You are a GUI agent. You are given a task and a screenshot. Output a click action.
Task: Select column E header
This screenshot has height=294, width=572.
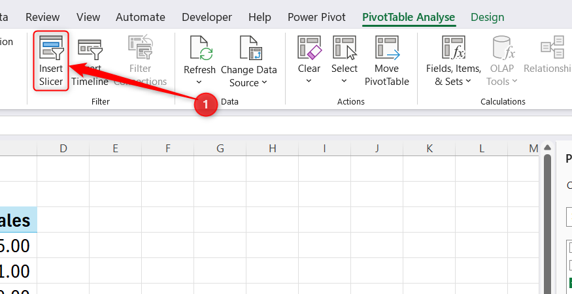[x=115, y=148]
